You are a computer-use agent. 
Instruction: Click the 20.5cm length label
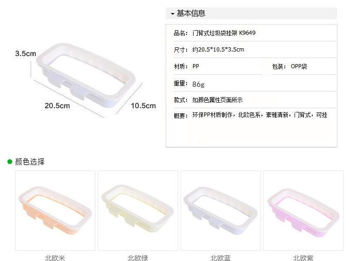[57, 105]
